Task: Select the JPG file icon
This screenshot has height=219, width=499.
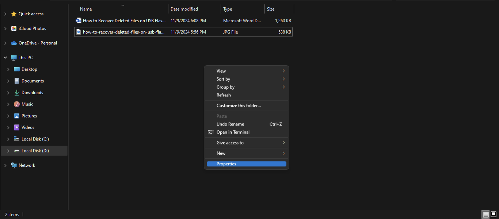Action: click(x=78, y=32)
